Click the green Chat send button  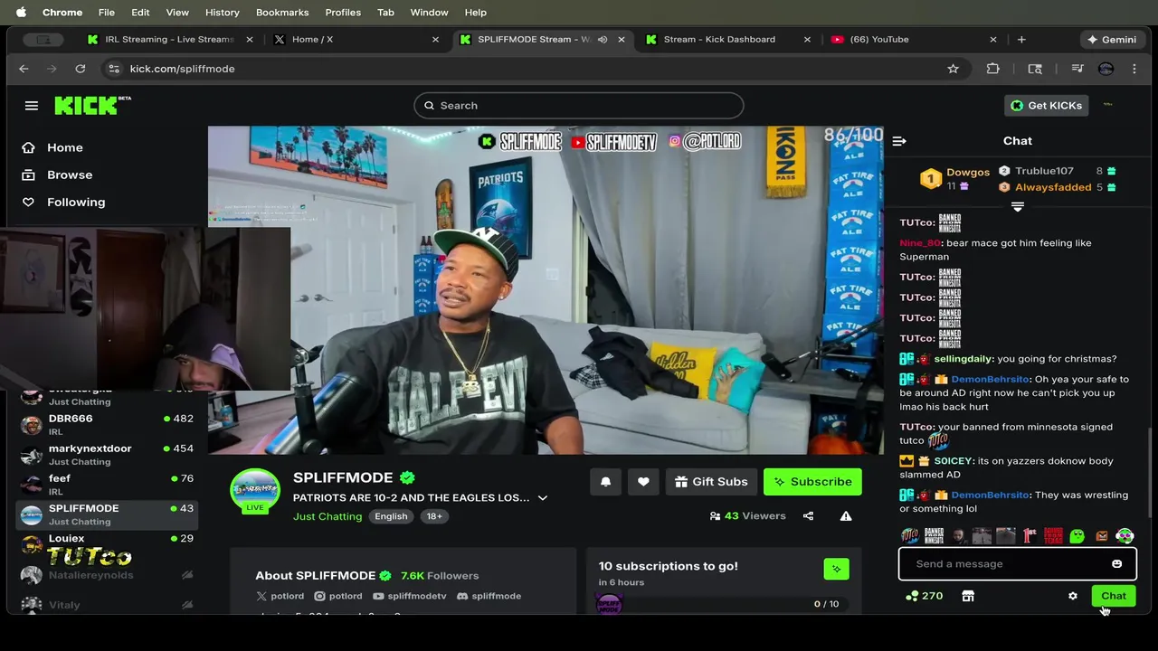[1114, 597]
